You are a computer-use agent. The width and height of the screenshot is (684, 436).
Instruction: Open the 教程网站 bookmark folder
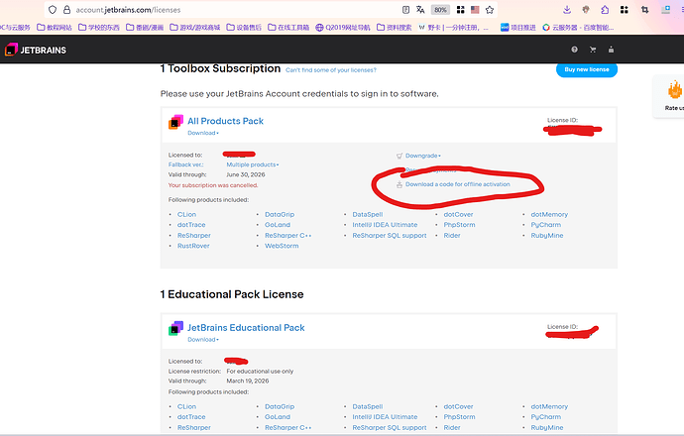[x=55, y=28]
